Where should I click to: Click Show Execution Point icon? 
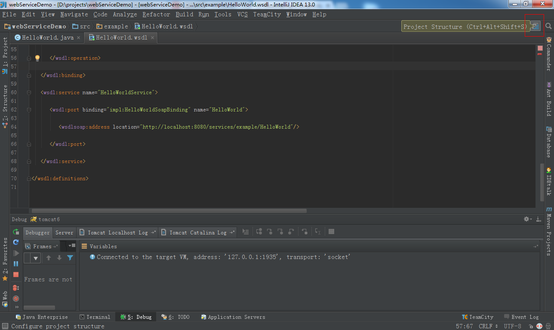246,232
